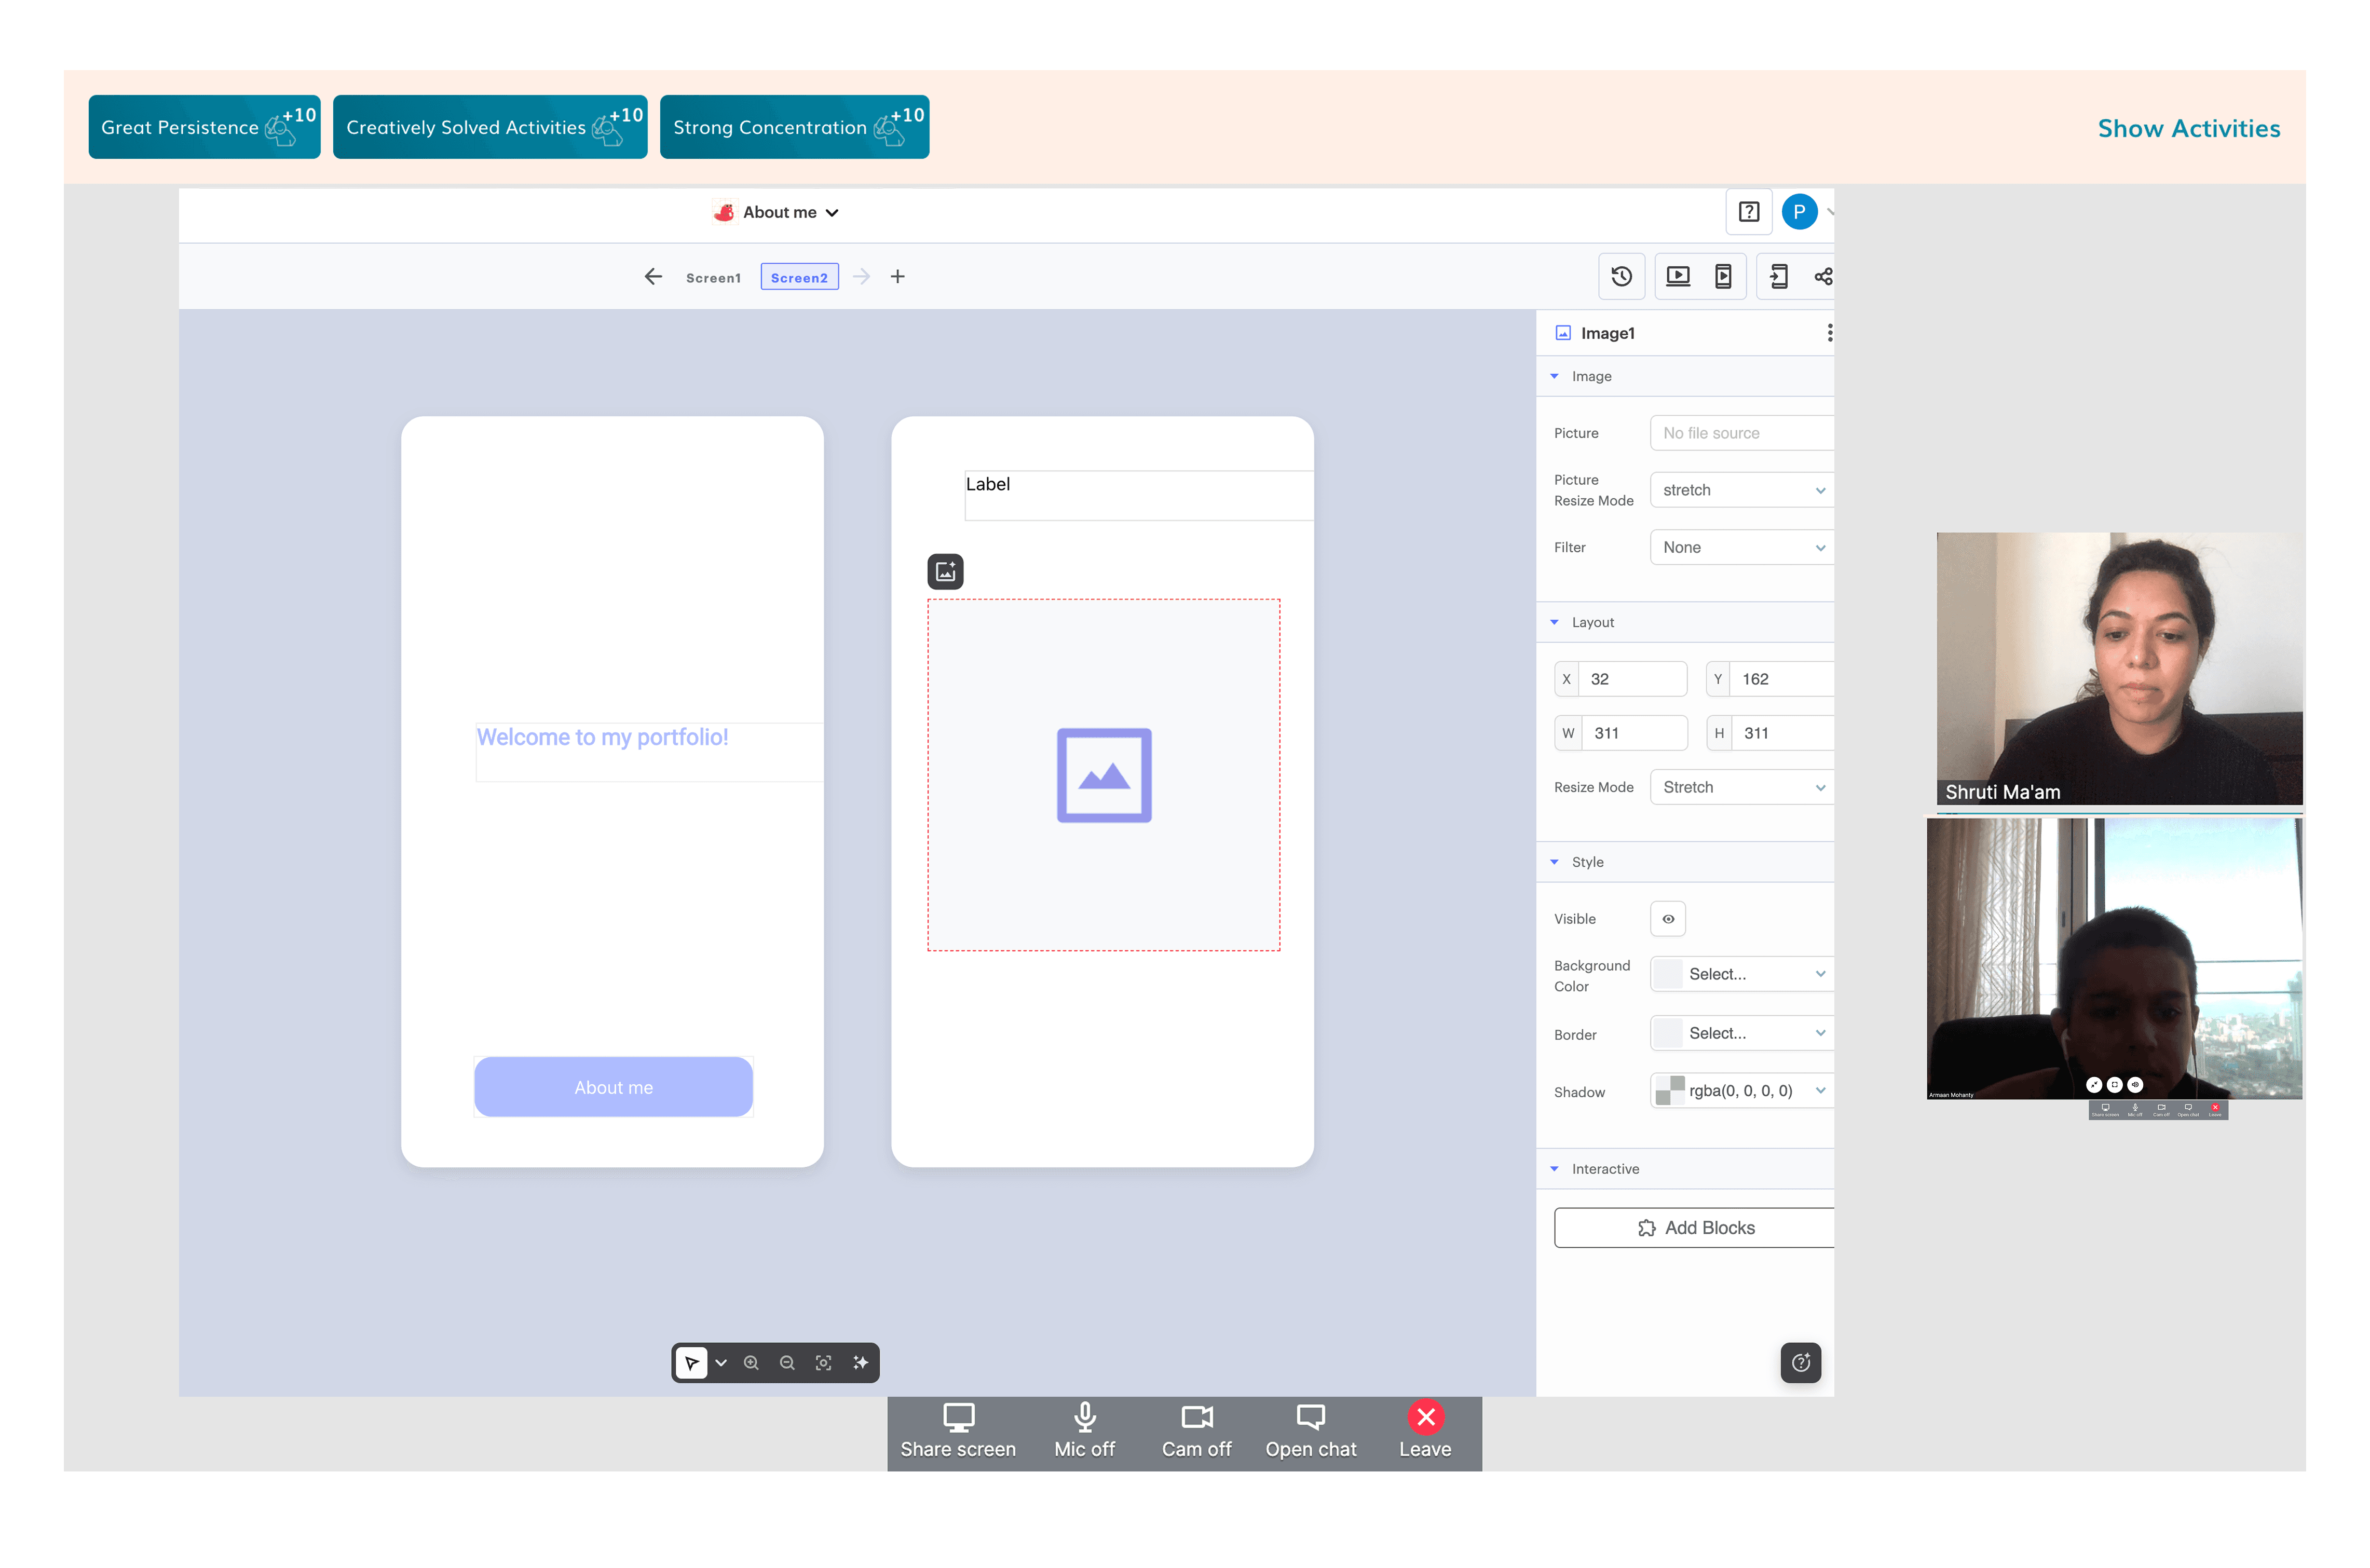Click the X position input field
Image resolution: width=2370 pixels, height=1568 pixels.
(x=1633, y=679)
